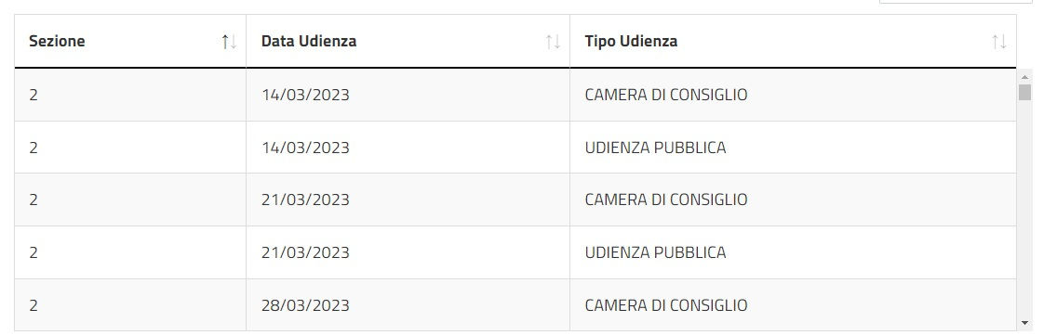Screen dimensions: 1057x335
Task: Click the table's vertical scrollbar thumb
Action: click(x=1024, y=92)
